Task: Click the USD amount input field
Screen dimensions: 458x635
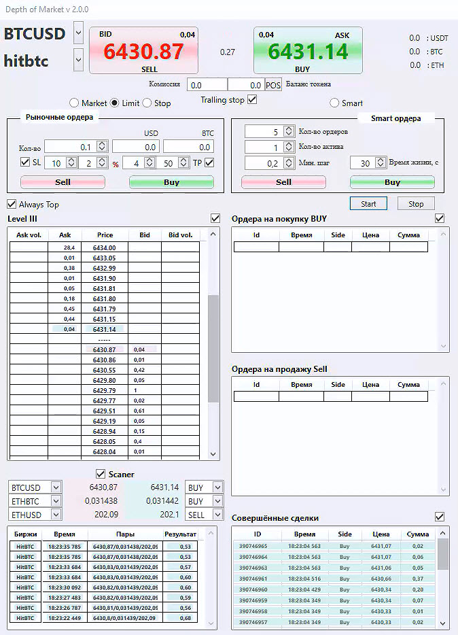Action: (136, 147)
